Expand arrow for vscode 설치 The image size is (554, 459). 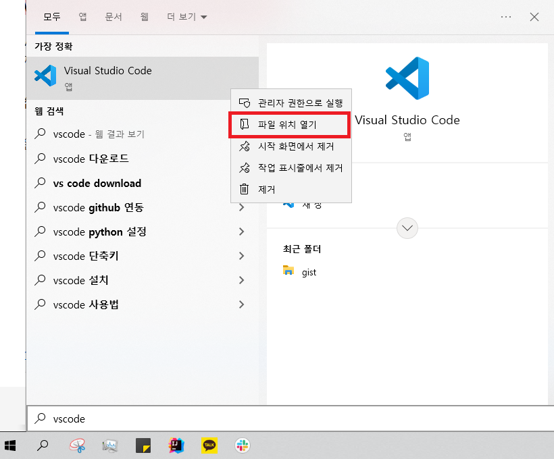coord(242,280)
